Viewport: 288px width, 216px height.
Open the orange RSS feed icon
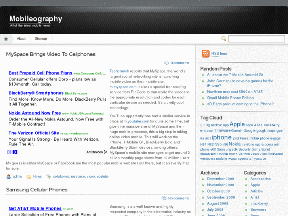tap(206, 54)
